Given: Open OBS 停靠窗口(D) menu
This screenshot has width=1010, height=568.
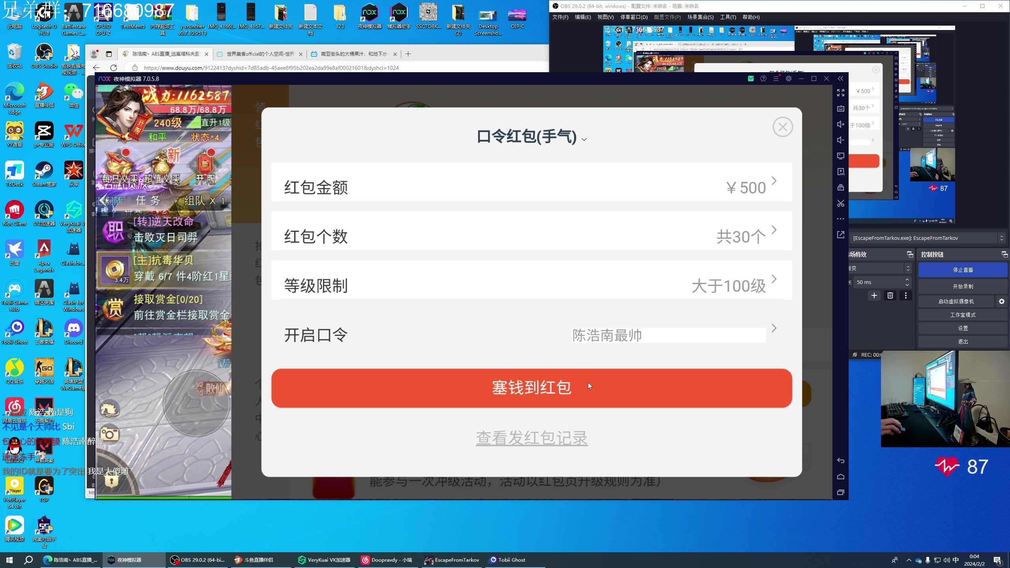Looking at the screenshot, I should (634, 17).
